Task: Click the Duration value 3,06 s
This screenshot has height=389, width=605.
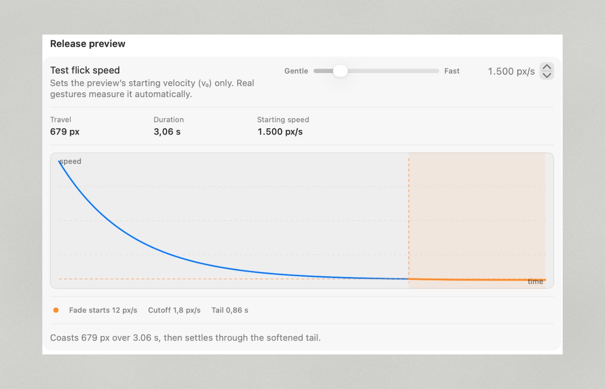Action: pos(167,132)
